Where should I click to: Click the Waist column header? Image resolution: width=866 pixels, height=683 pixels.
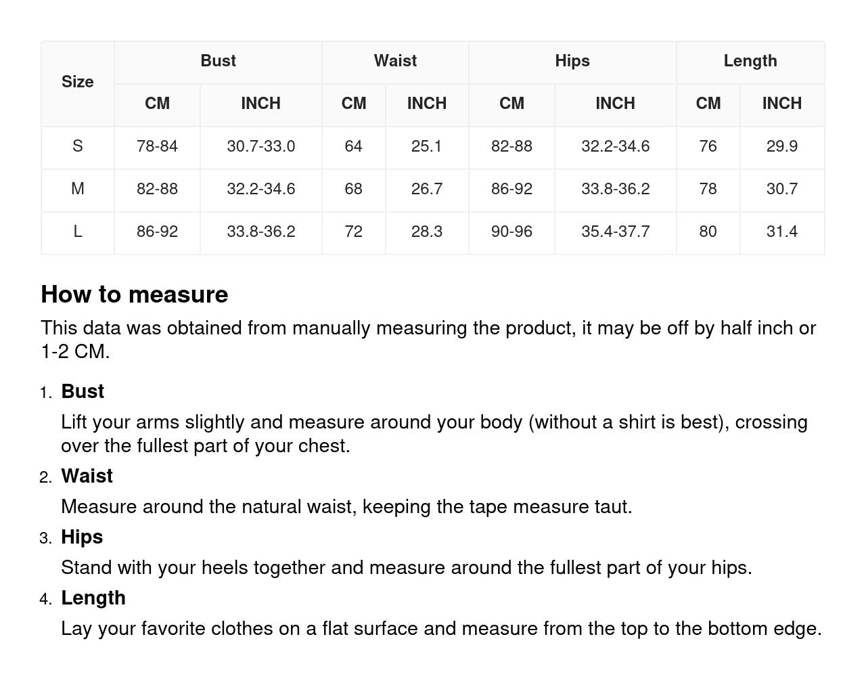(395, 61)
